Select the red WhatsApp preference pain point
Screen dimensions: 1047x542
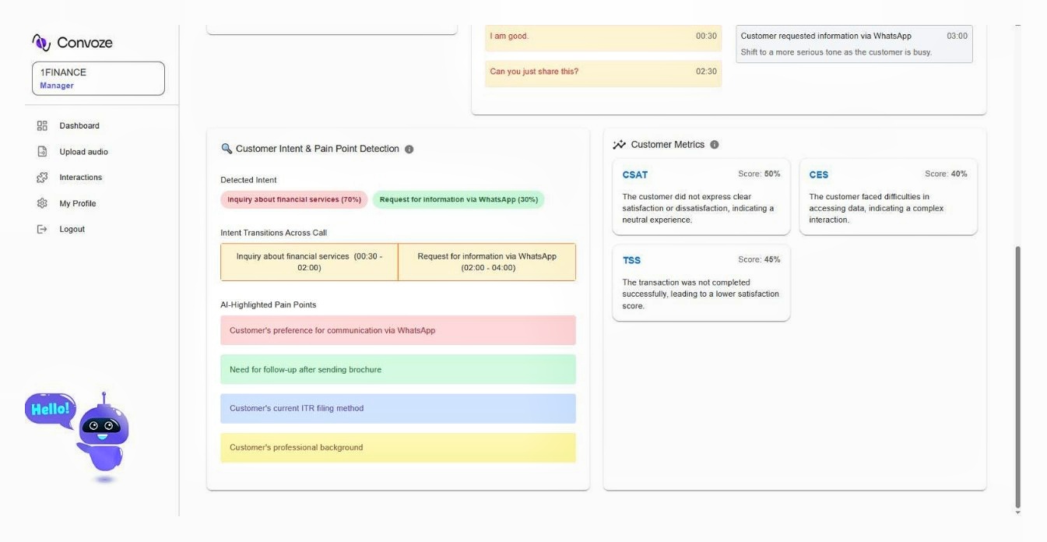pyautogui.click(x=398, y=330)
